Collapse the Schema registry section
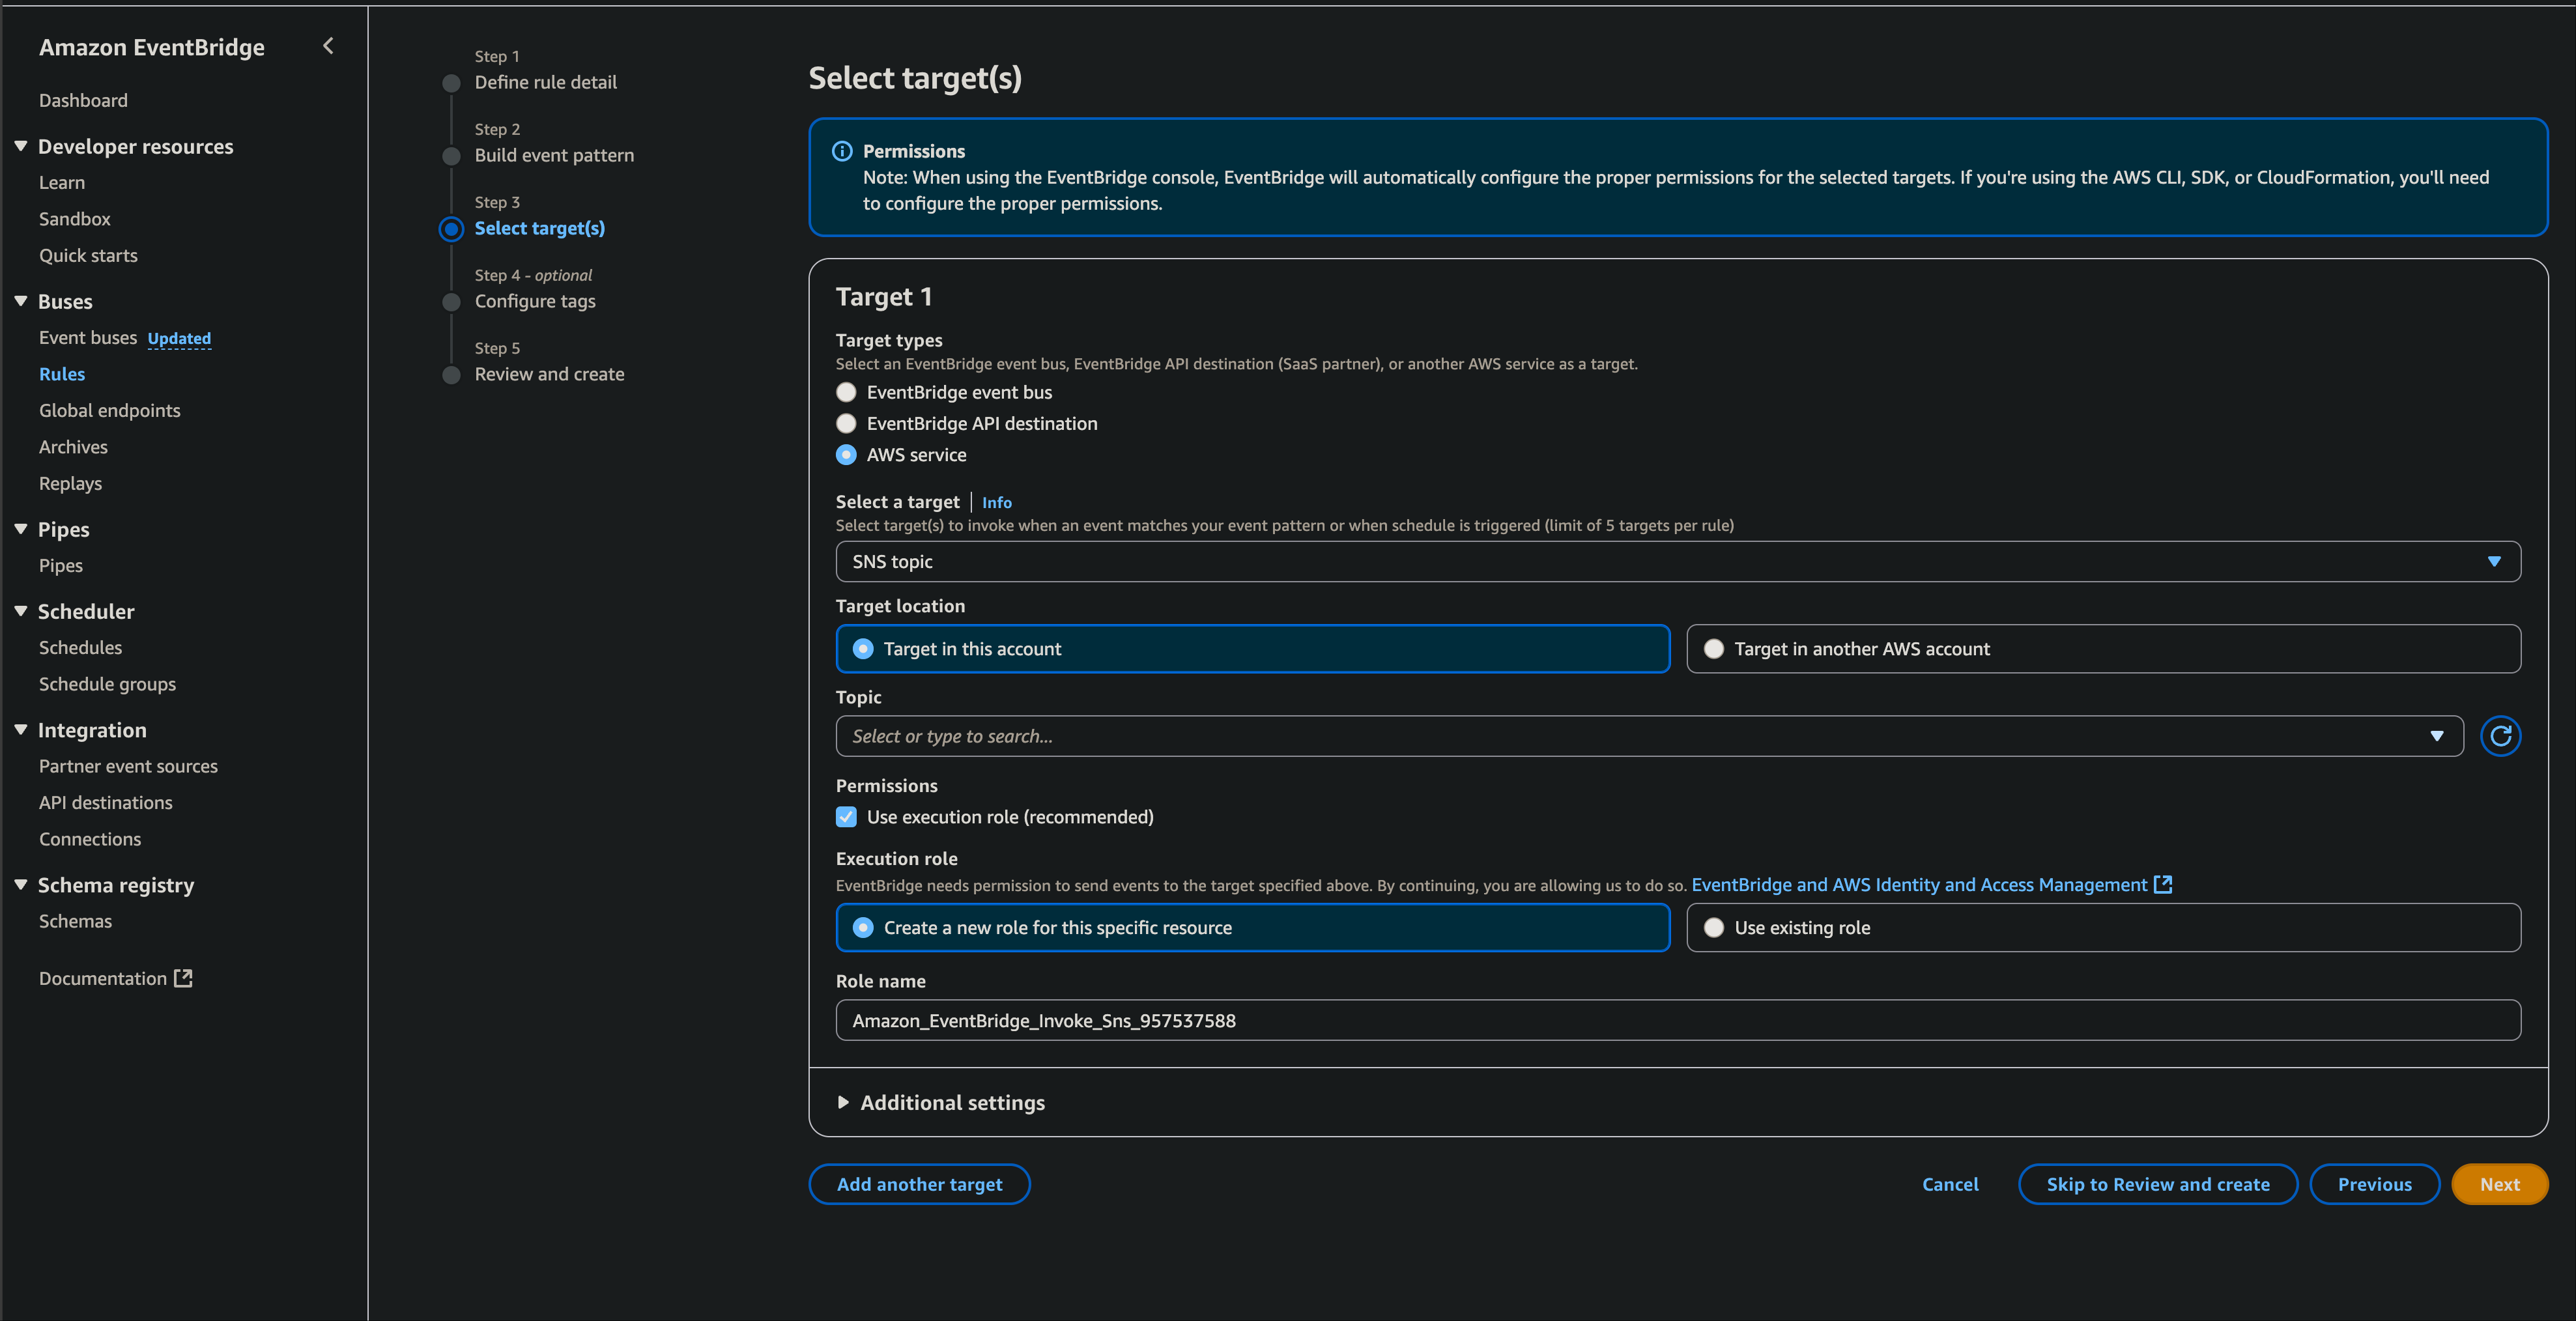The image size is (2576, 1321). pos(21,885)
